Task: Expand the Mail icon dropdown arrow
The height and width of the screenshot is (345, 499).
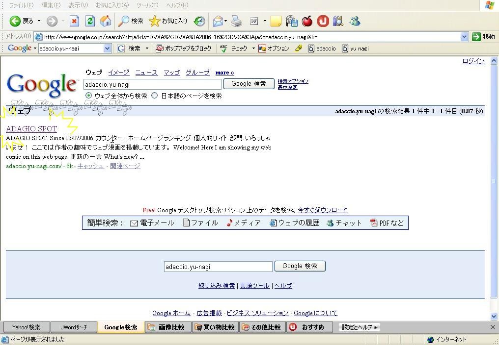Action: (x=225, y=21)
